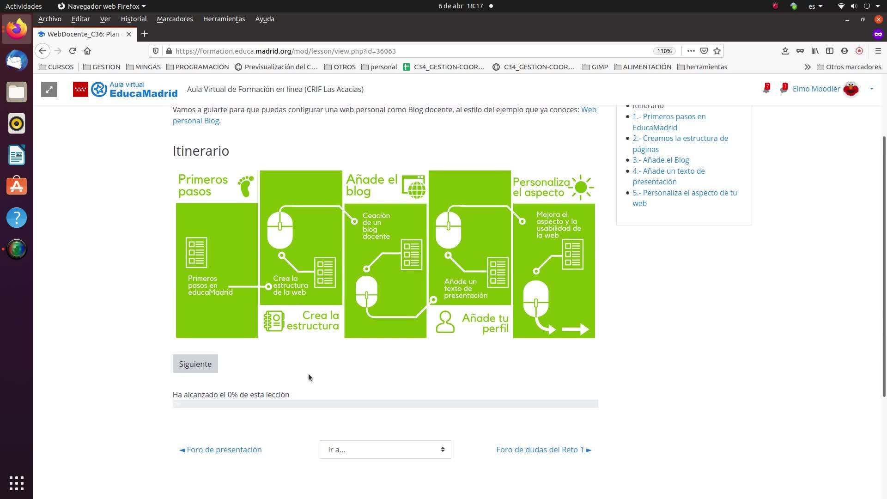
Task: Click the Firefox home button
Action: pyautogui.click(x=87, y=51)
